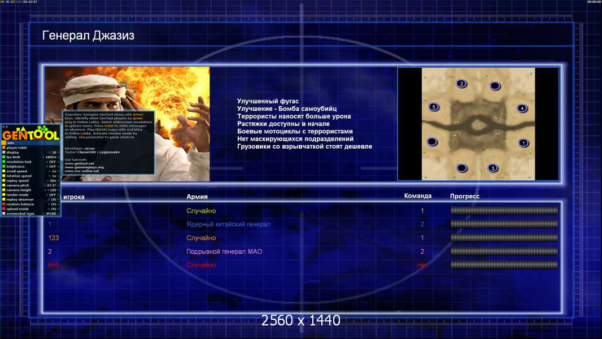Open the www.gamereplays.org link
Viewport: 602px width, 339px height.
[x=84, y=167]
